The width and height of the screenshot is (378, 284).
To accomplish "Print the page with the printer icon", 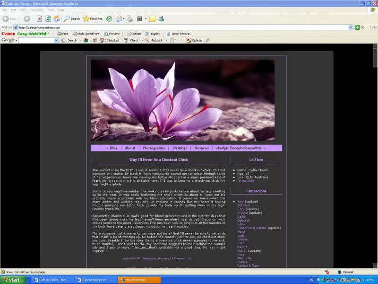I will tap(130, 18).
